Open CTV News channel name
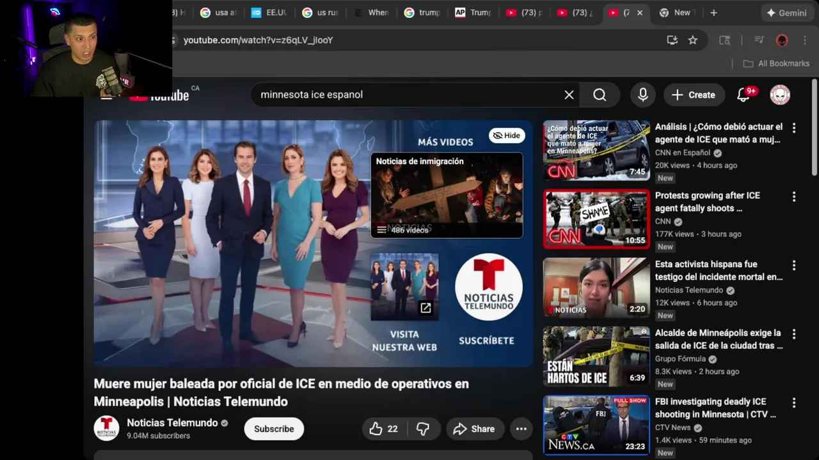Viewport: 819px width, 460px height. [x=672, y=427]
